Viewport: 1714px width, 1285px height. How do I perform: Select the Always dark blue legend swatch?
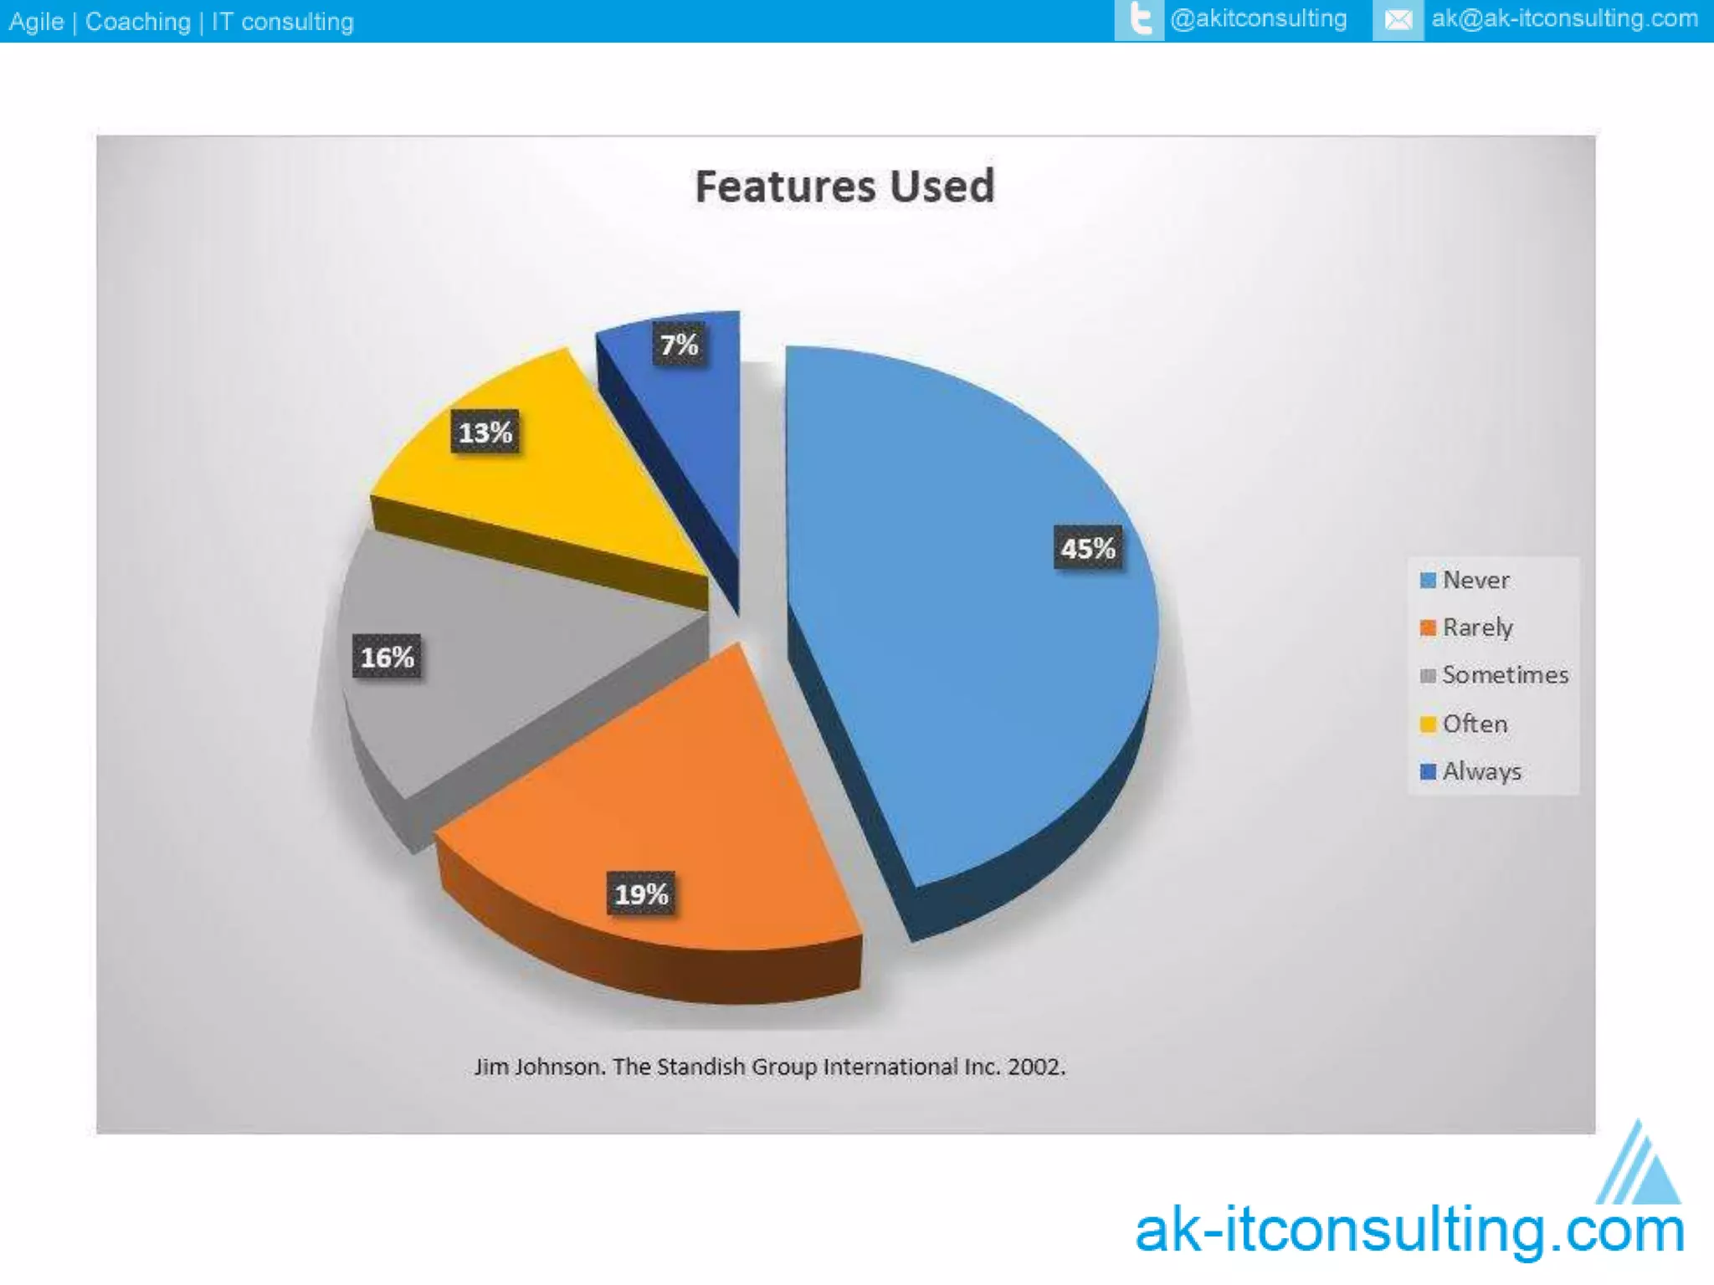pos(1428,770)
